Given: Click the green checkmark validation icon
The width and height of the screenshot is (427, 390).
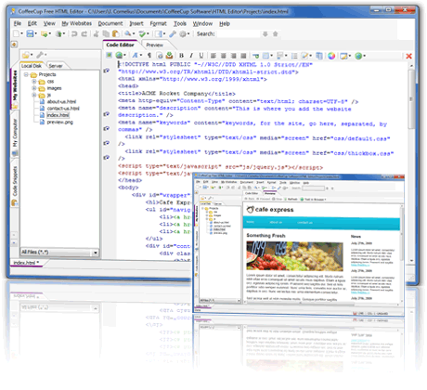Looking at the screenshot, I should click(142, 33).
